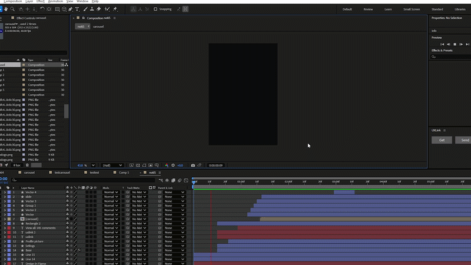This screenshot has width=471, height=265.
Task: Open the Layer menu
Action: coord(29,2)
